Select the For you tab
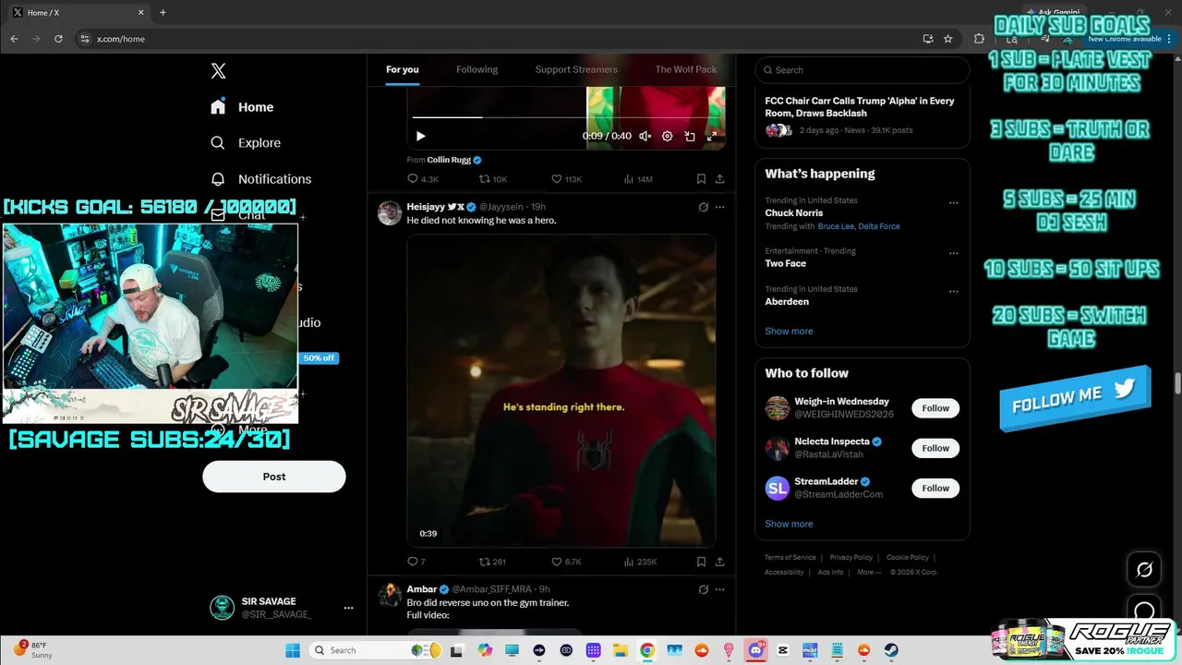The height and width of the screenshot is (665, 1182). [x=403, y=69]
